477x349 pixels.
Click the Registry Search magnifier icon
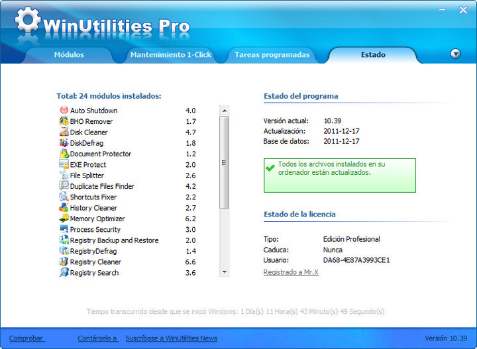pyautogui.click(x=64, y=272)
